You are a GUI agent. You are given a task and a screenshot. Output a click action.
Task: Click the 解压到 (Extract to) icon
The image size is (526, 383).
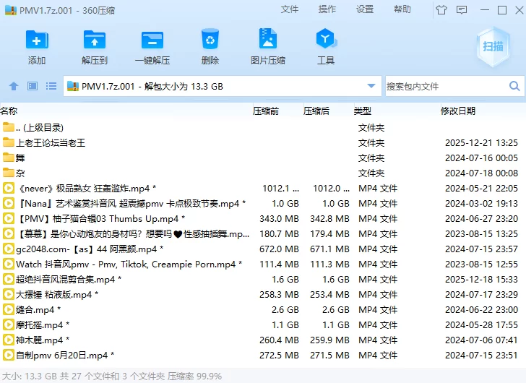pyautogui.click(x=95, y=40)
